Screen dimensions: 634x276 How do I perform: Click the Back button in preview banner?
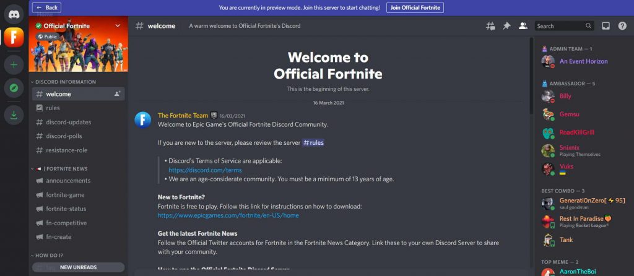point(46,7)
